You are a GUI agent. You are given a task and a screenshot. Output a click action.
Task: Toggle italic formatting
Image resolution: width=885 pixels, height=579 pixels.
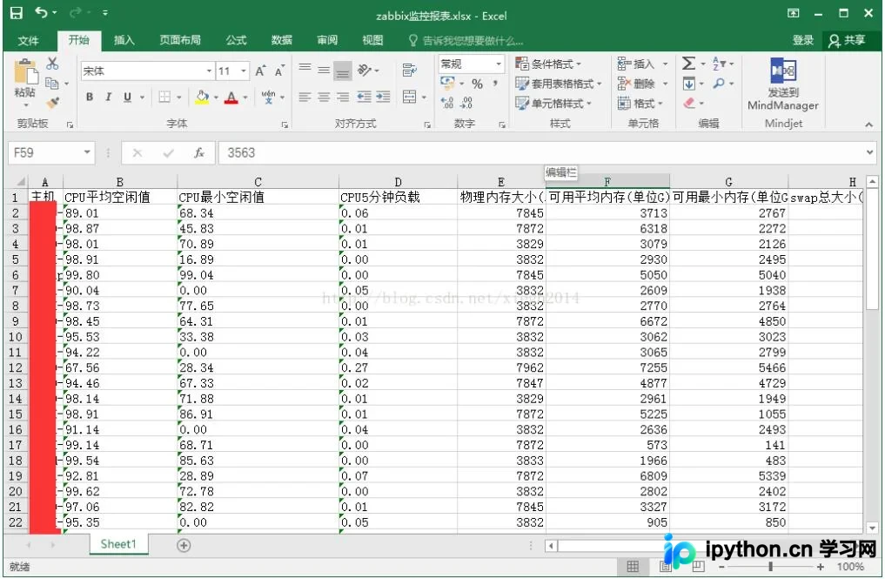tap(109, 98)
